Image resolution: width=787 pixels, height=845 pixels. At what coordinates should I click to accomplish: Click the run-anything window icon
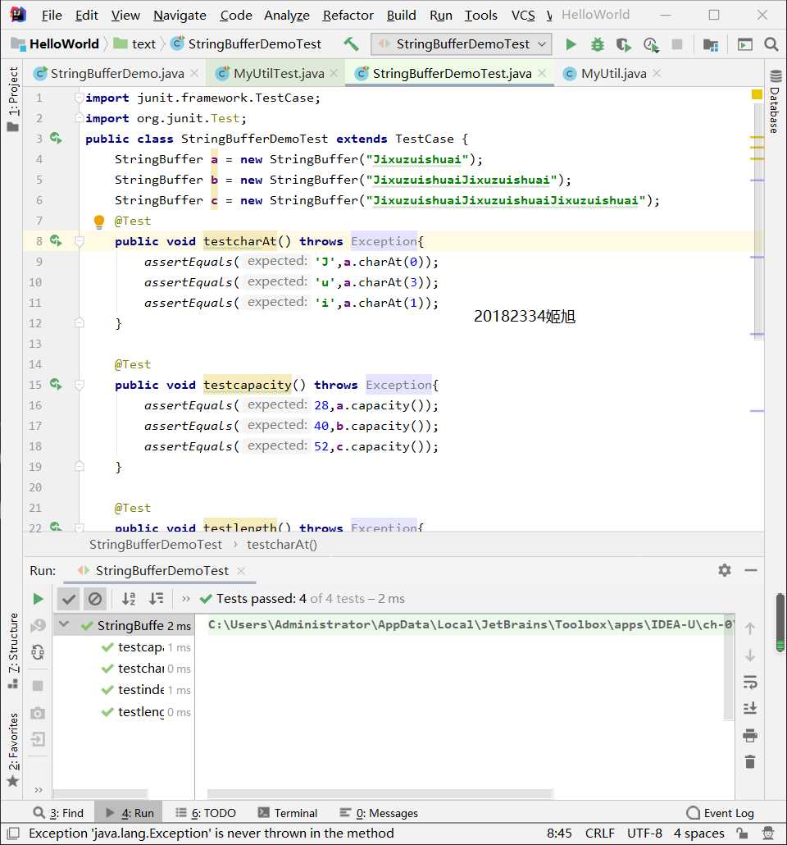click(x=745, y=44)
